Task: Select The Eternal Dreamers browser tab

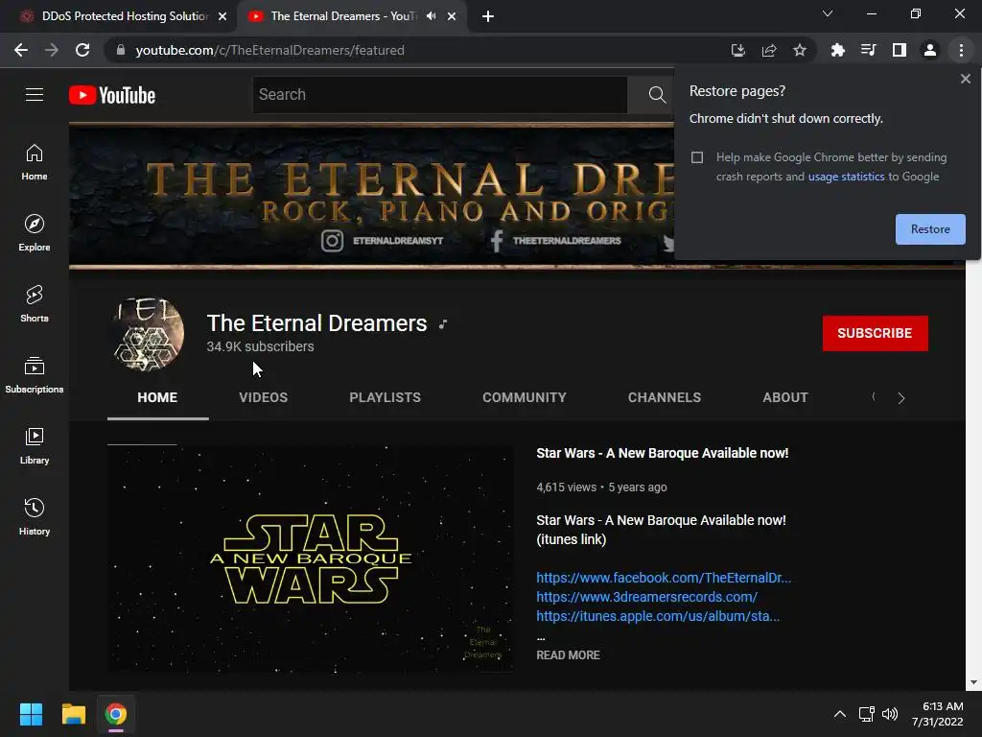Action: (343, 16)
